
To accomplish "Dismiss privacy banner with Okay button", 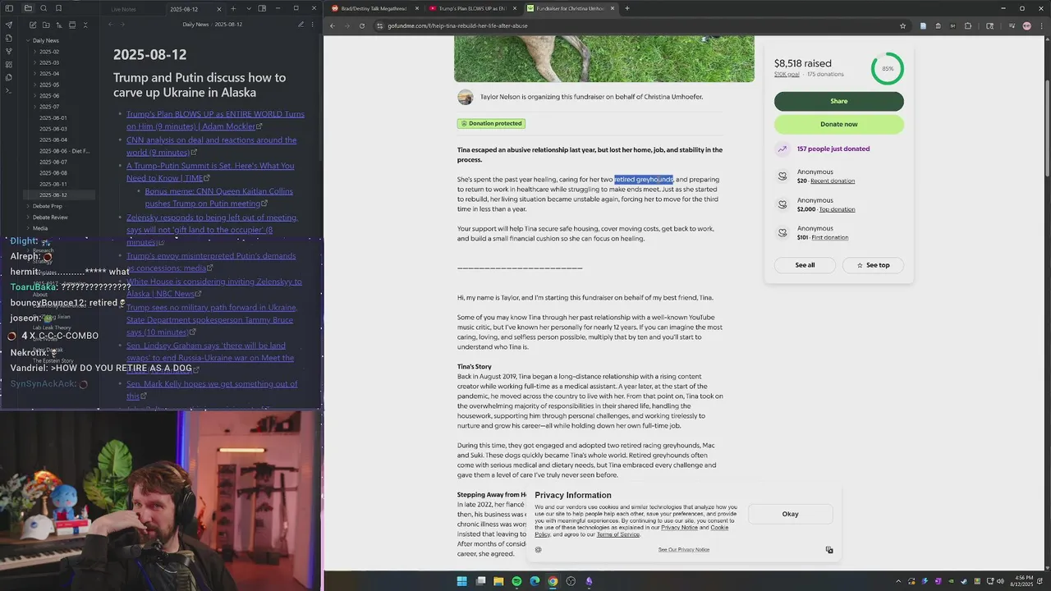I will coord(790,514).
